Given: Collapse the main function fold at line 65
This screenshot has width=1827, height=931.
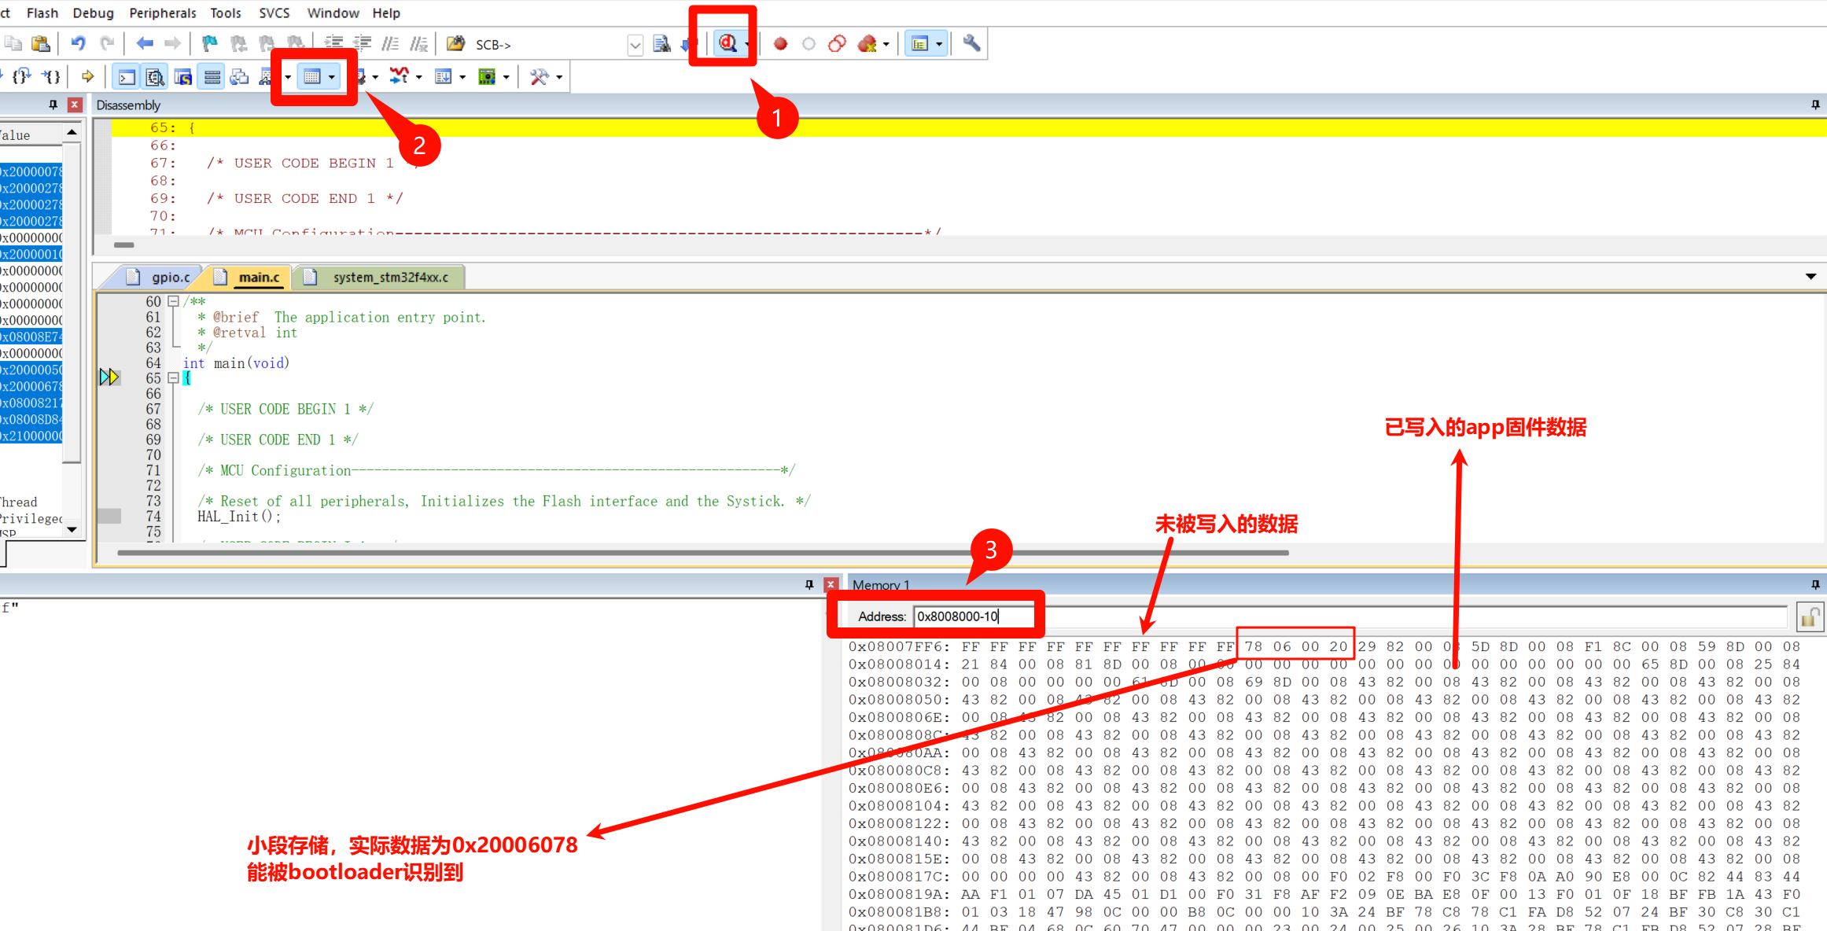Looking at the screenshot, I should pyautogui.click(x=173, y=378).
